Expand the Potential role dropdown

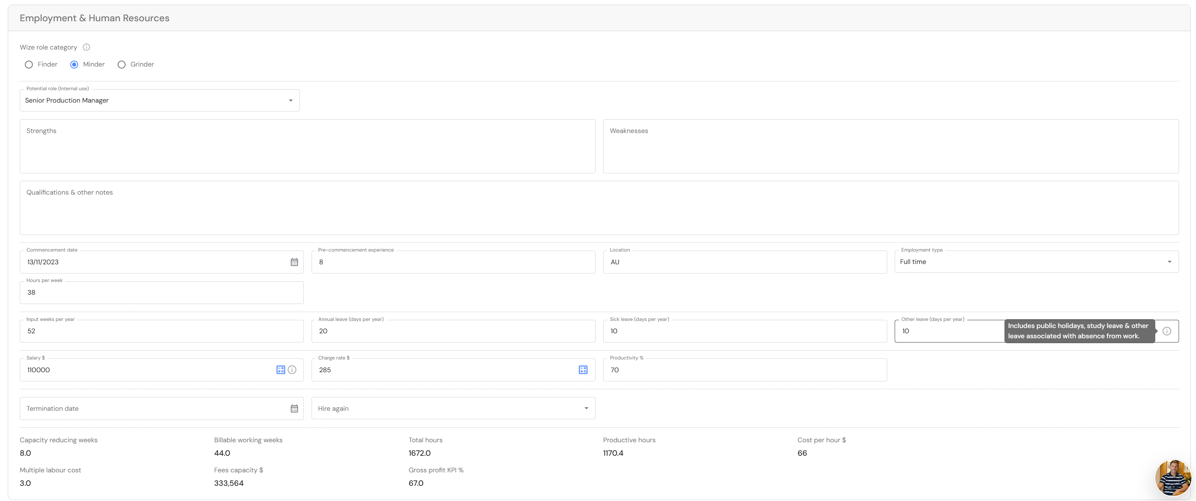[x=160, y=101]
